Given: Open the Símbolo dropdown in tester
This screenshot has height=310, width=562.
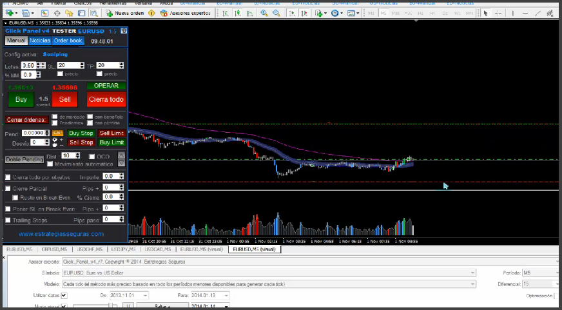Looking at the screenshot, I should (472, 273).
